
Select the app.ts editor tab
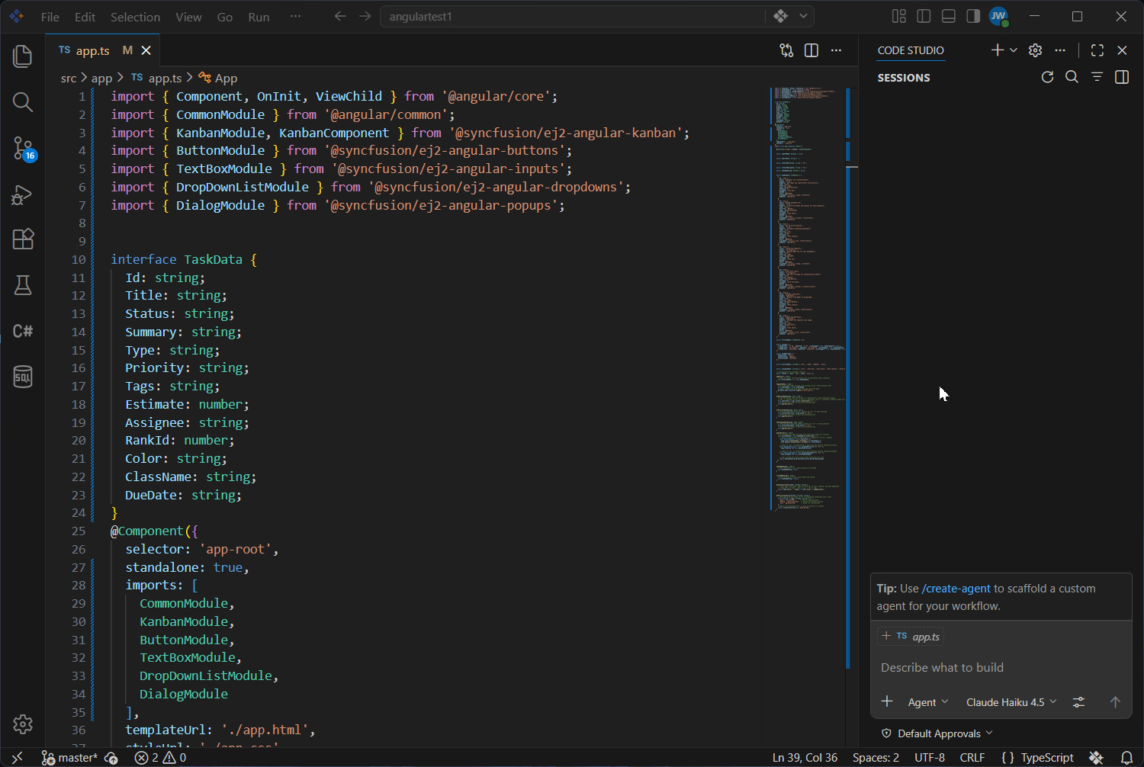[x=102, y=50]
